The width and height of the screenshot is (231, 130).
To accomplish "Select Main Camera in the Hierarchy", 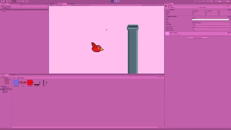I will [x=6, y=8].
